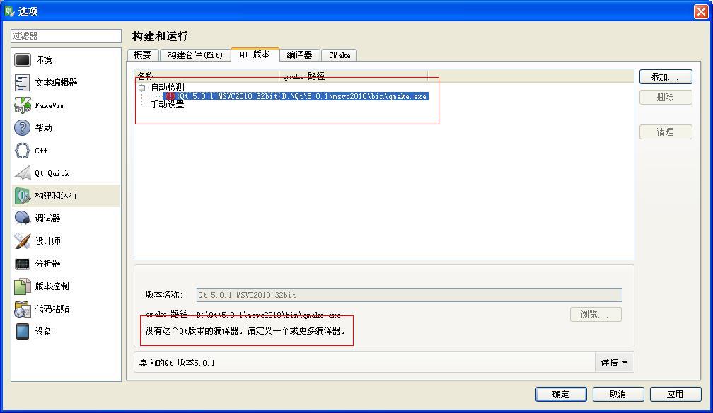Click the 桌面的Qt 版本5.0.1 text

pos(177,363)
